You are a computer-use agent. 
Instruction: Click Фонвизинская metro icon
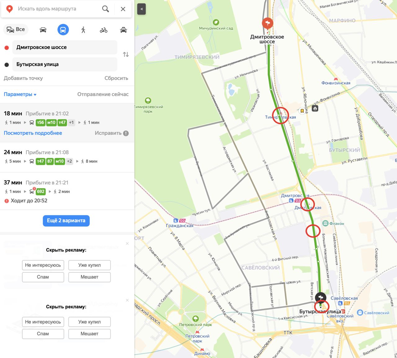pos(336,79)
